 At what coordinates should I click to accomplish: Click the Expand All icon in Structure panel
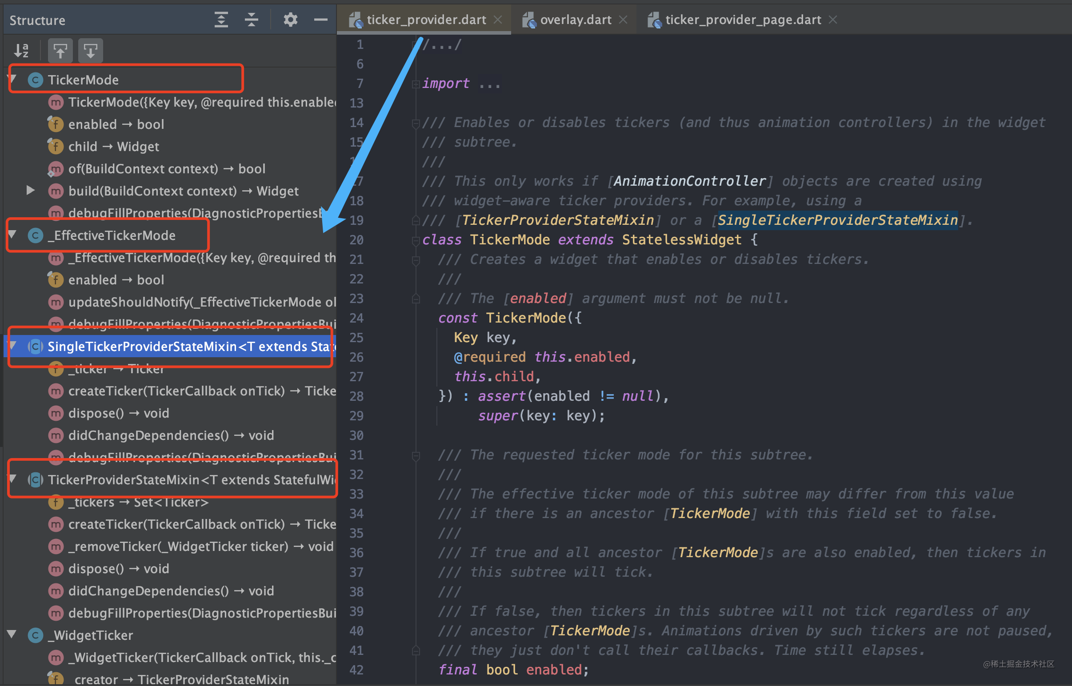[x=221, y=20]
